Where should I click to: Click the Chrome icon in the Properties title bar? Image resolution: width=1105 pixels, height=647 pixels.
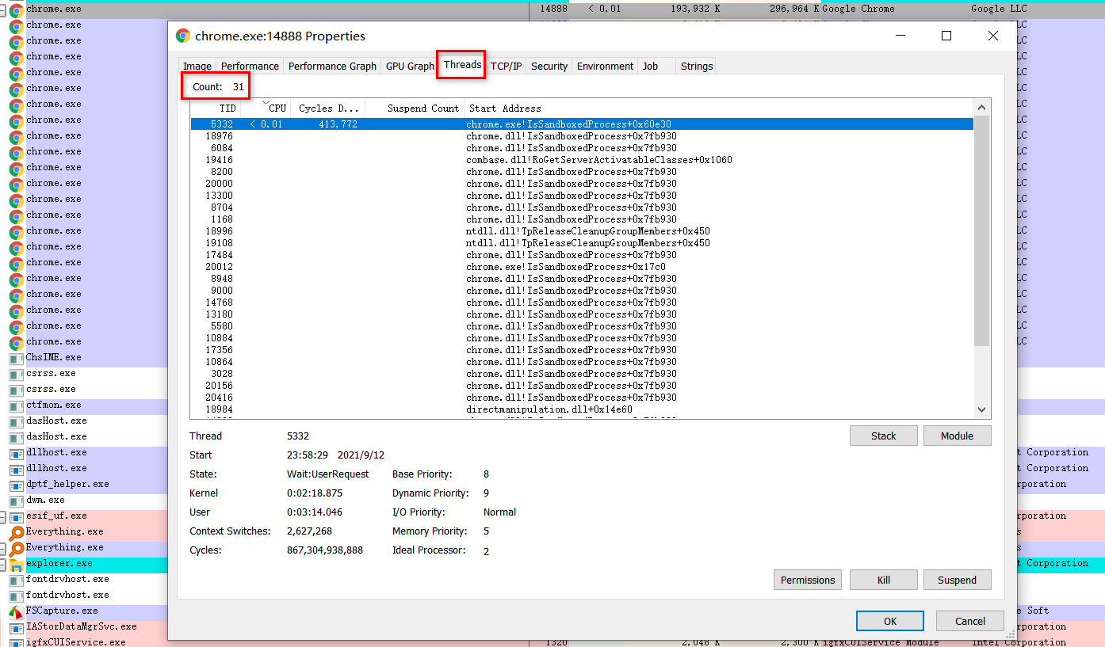pos(183,36)
